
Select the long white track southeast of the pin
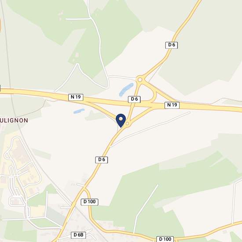click(150, 130)
